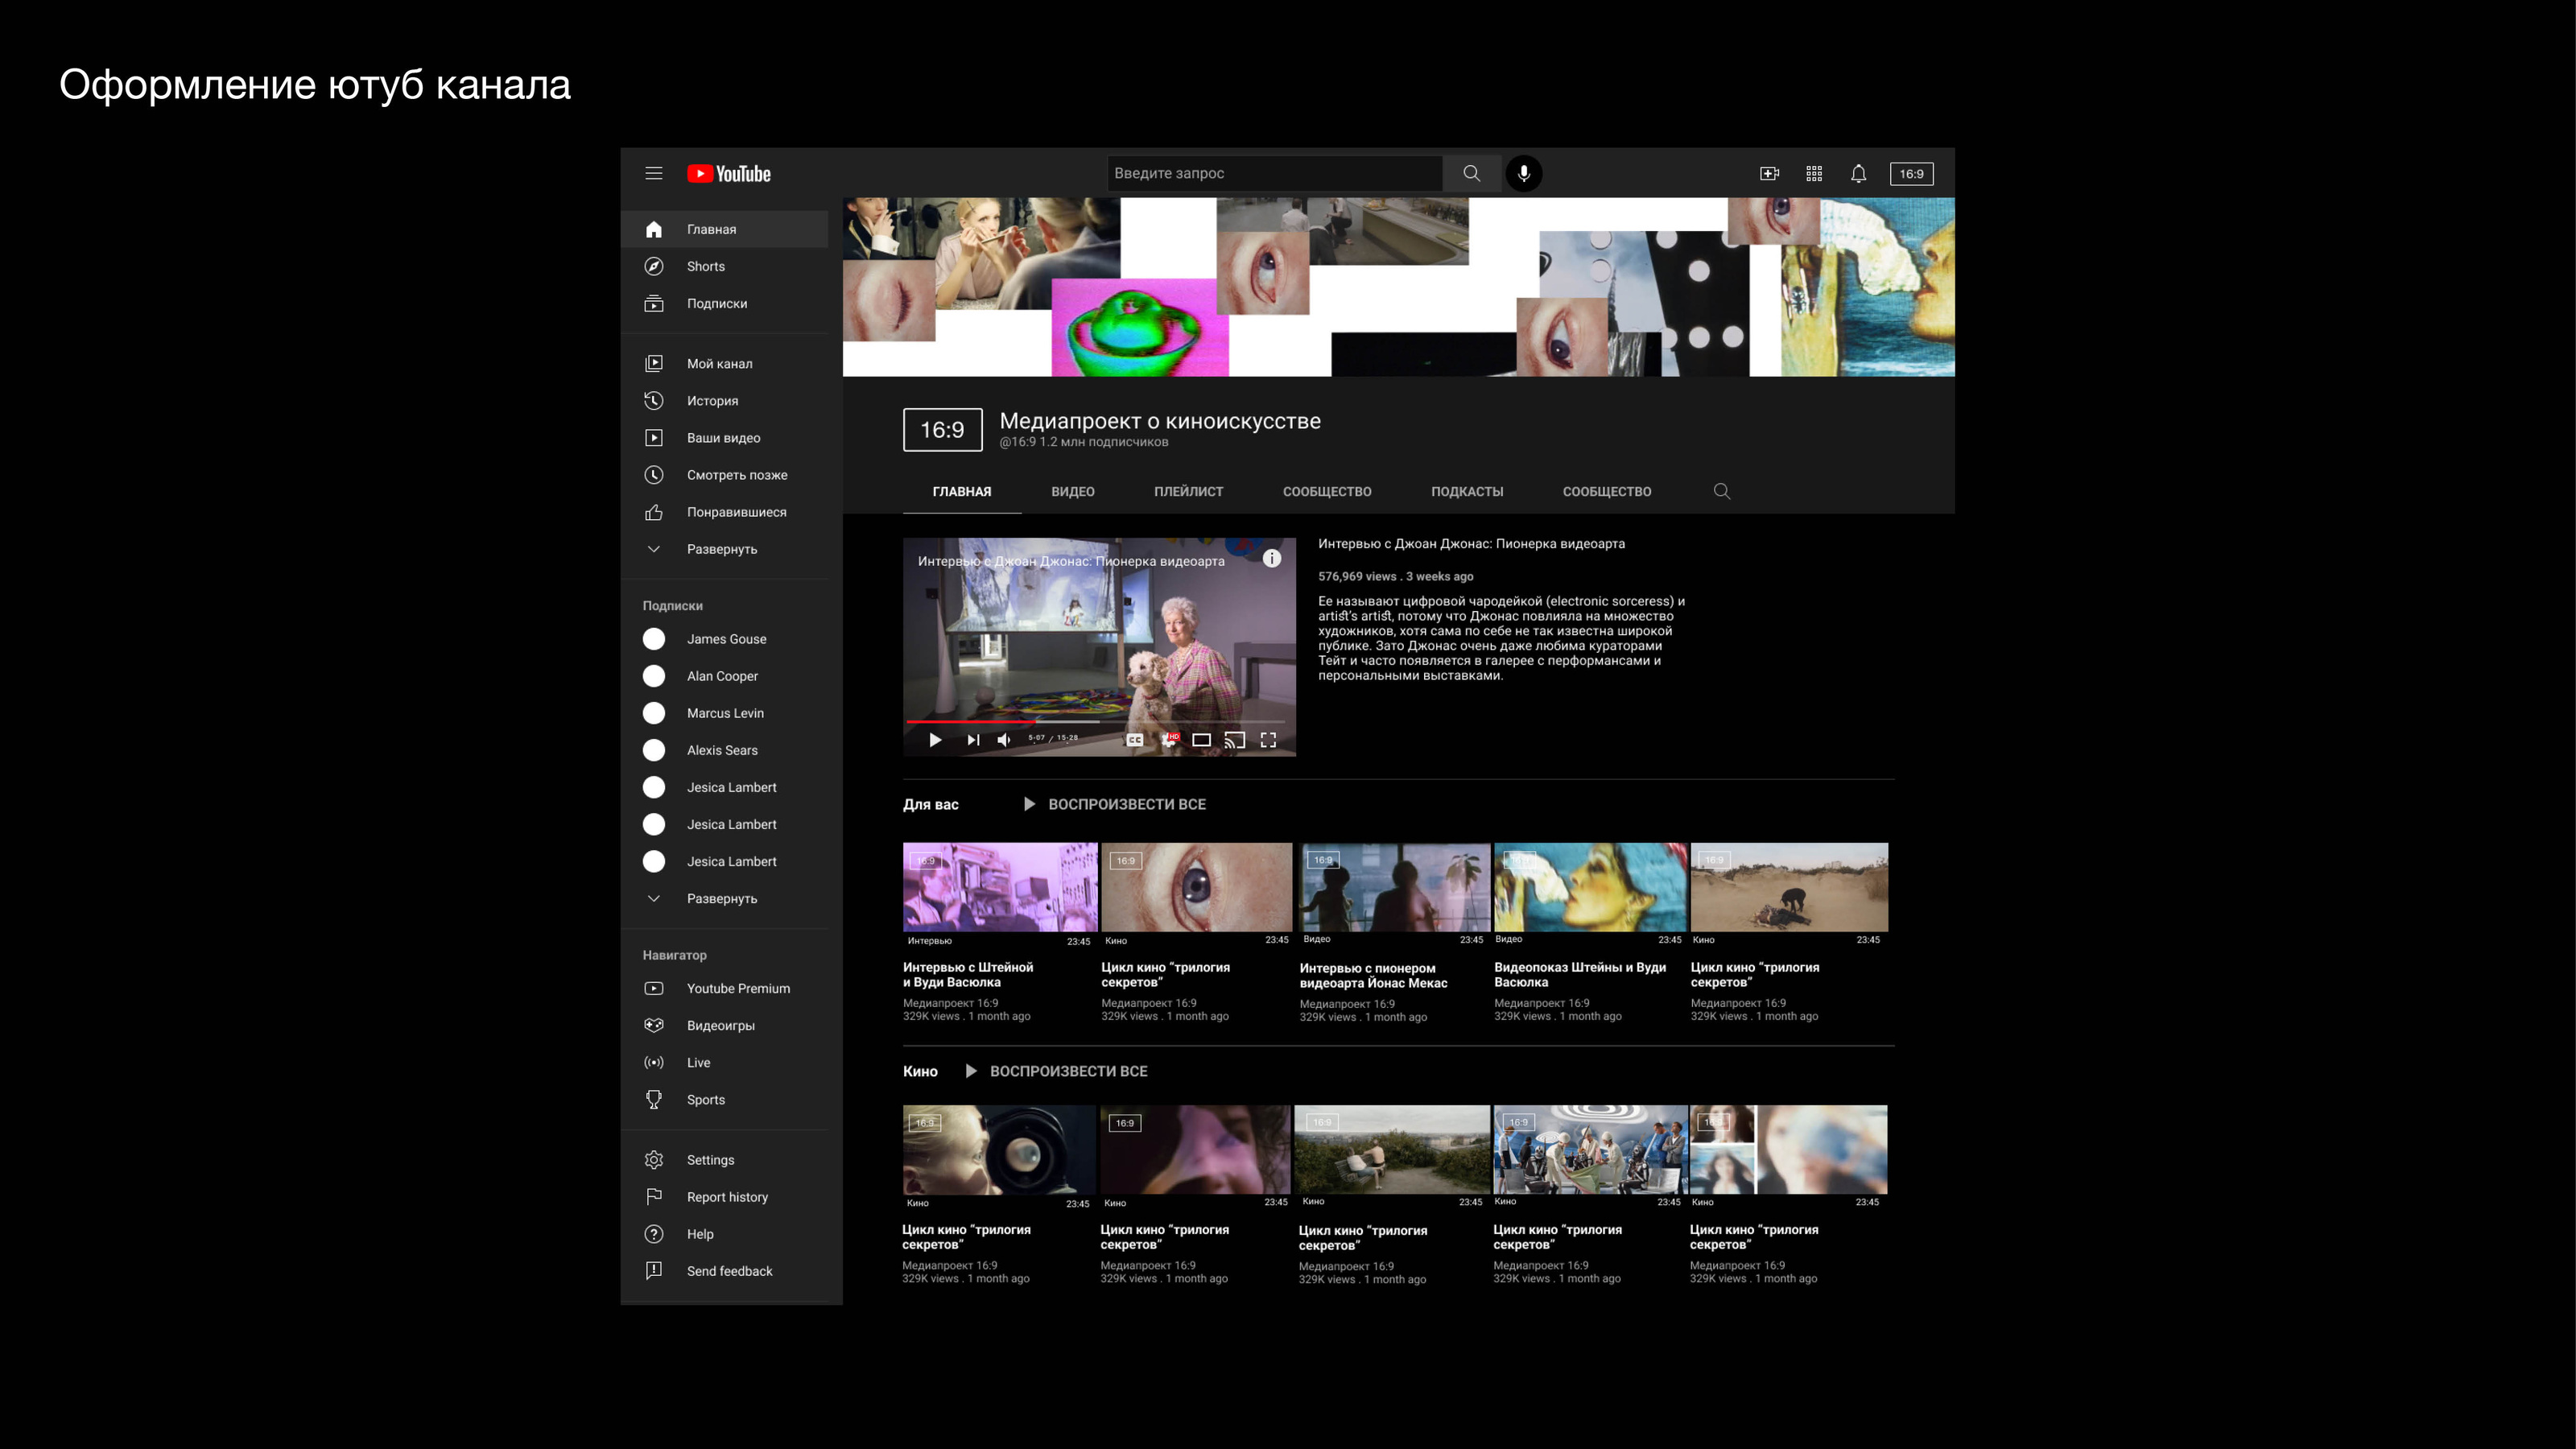Mute the video volume
The height and width of the screenshot is (1449, 2576).
(1004, 740)
